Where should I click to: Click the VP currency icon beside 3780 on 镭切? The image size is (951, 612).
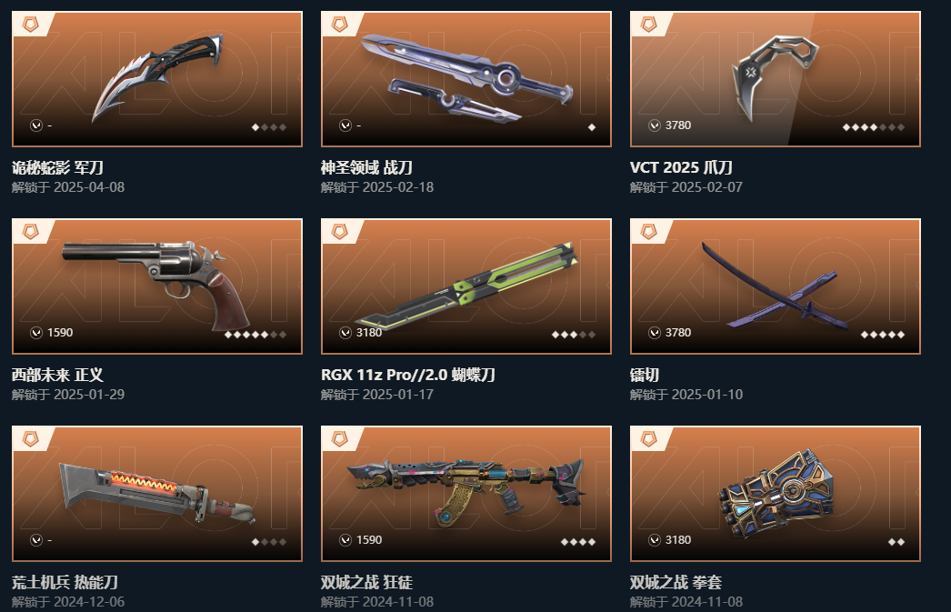point(655,333)
